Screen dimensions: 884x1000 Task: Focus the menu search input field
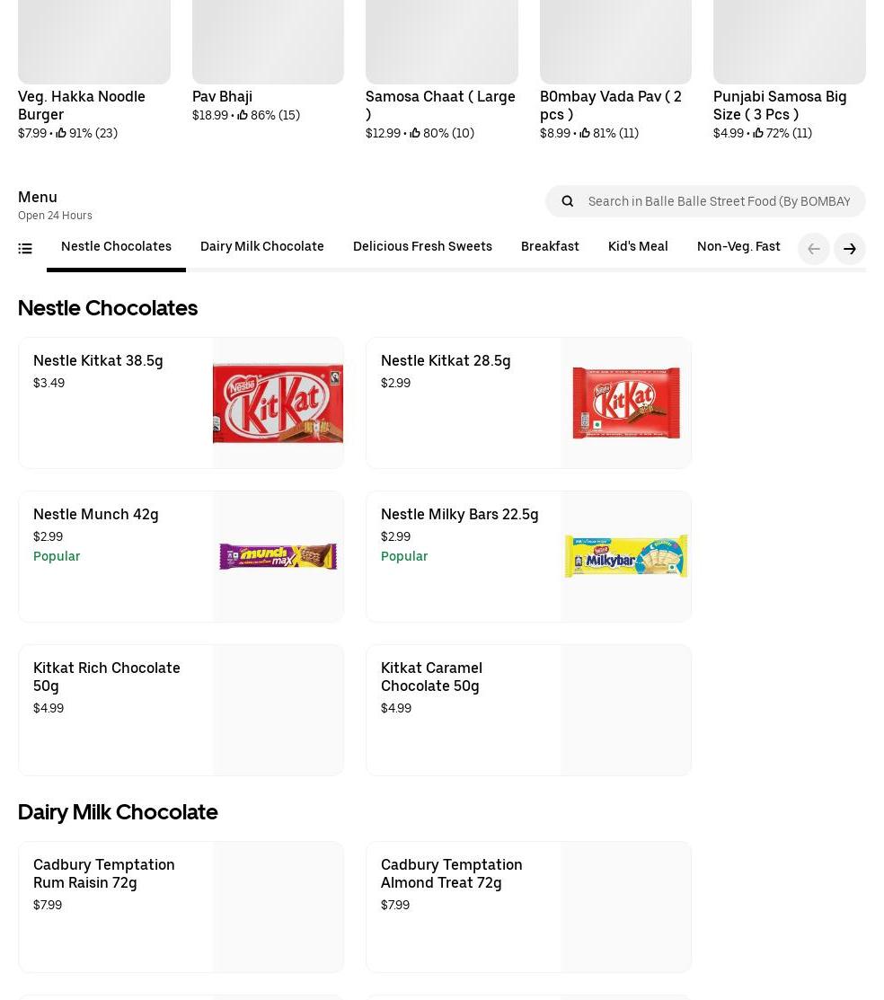719,201
